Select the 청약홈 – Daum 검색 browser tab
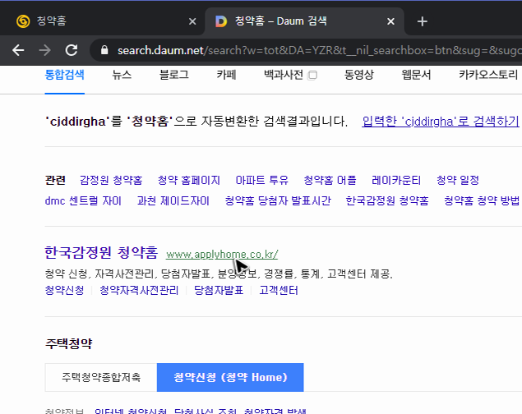Viewport: 522px width, 414px height. tap(304, 21)
